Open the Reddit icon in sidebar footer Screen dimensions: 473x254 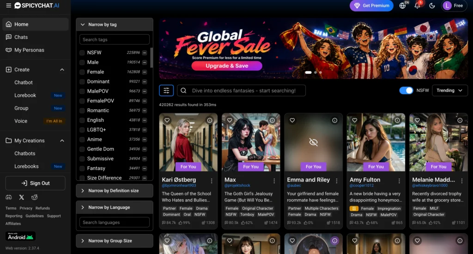pyautogui.click(x=34, y=197)
